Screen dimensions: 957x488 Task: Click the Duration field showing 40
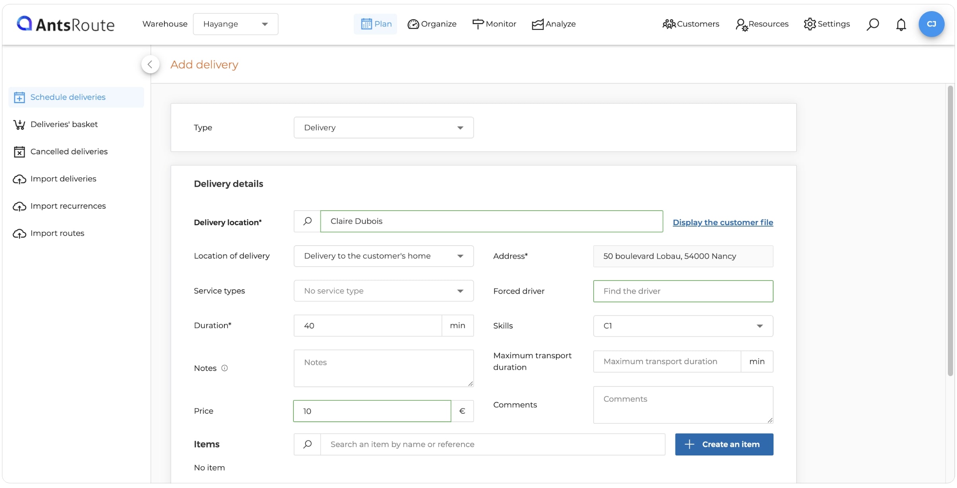[368, 325]
